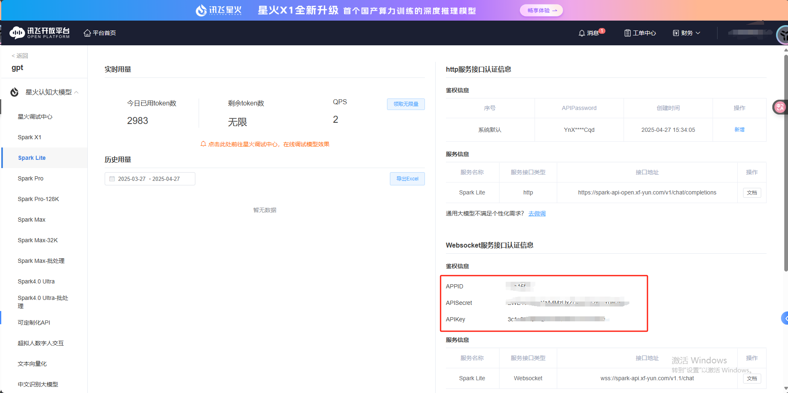Click the 讯飞星火 logo in top banner
788x393 pixels.
click(218, 10)
